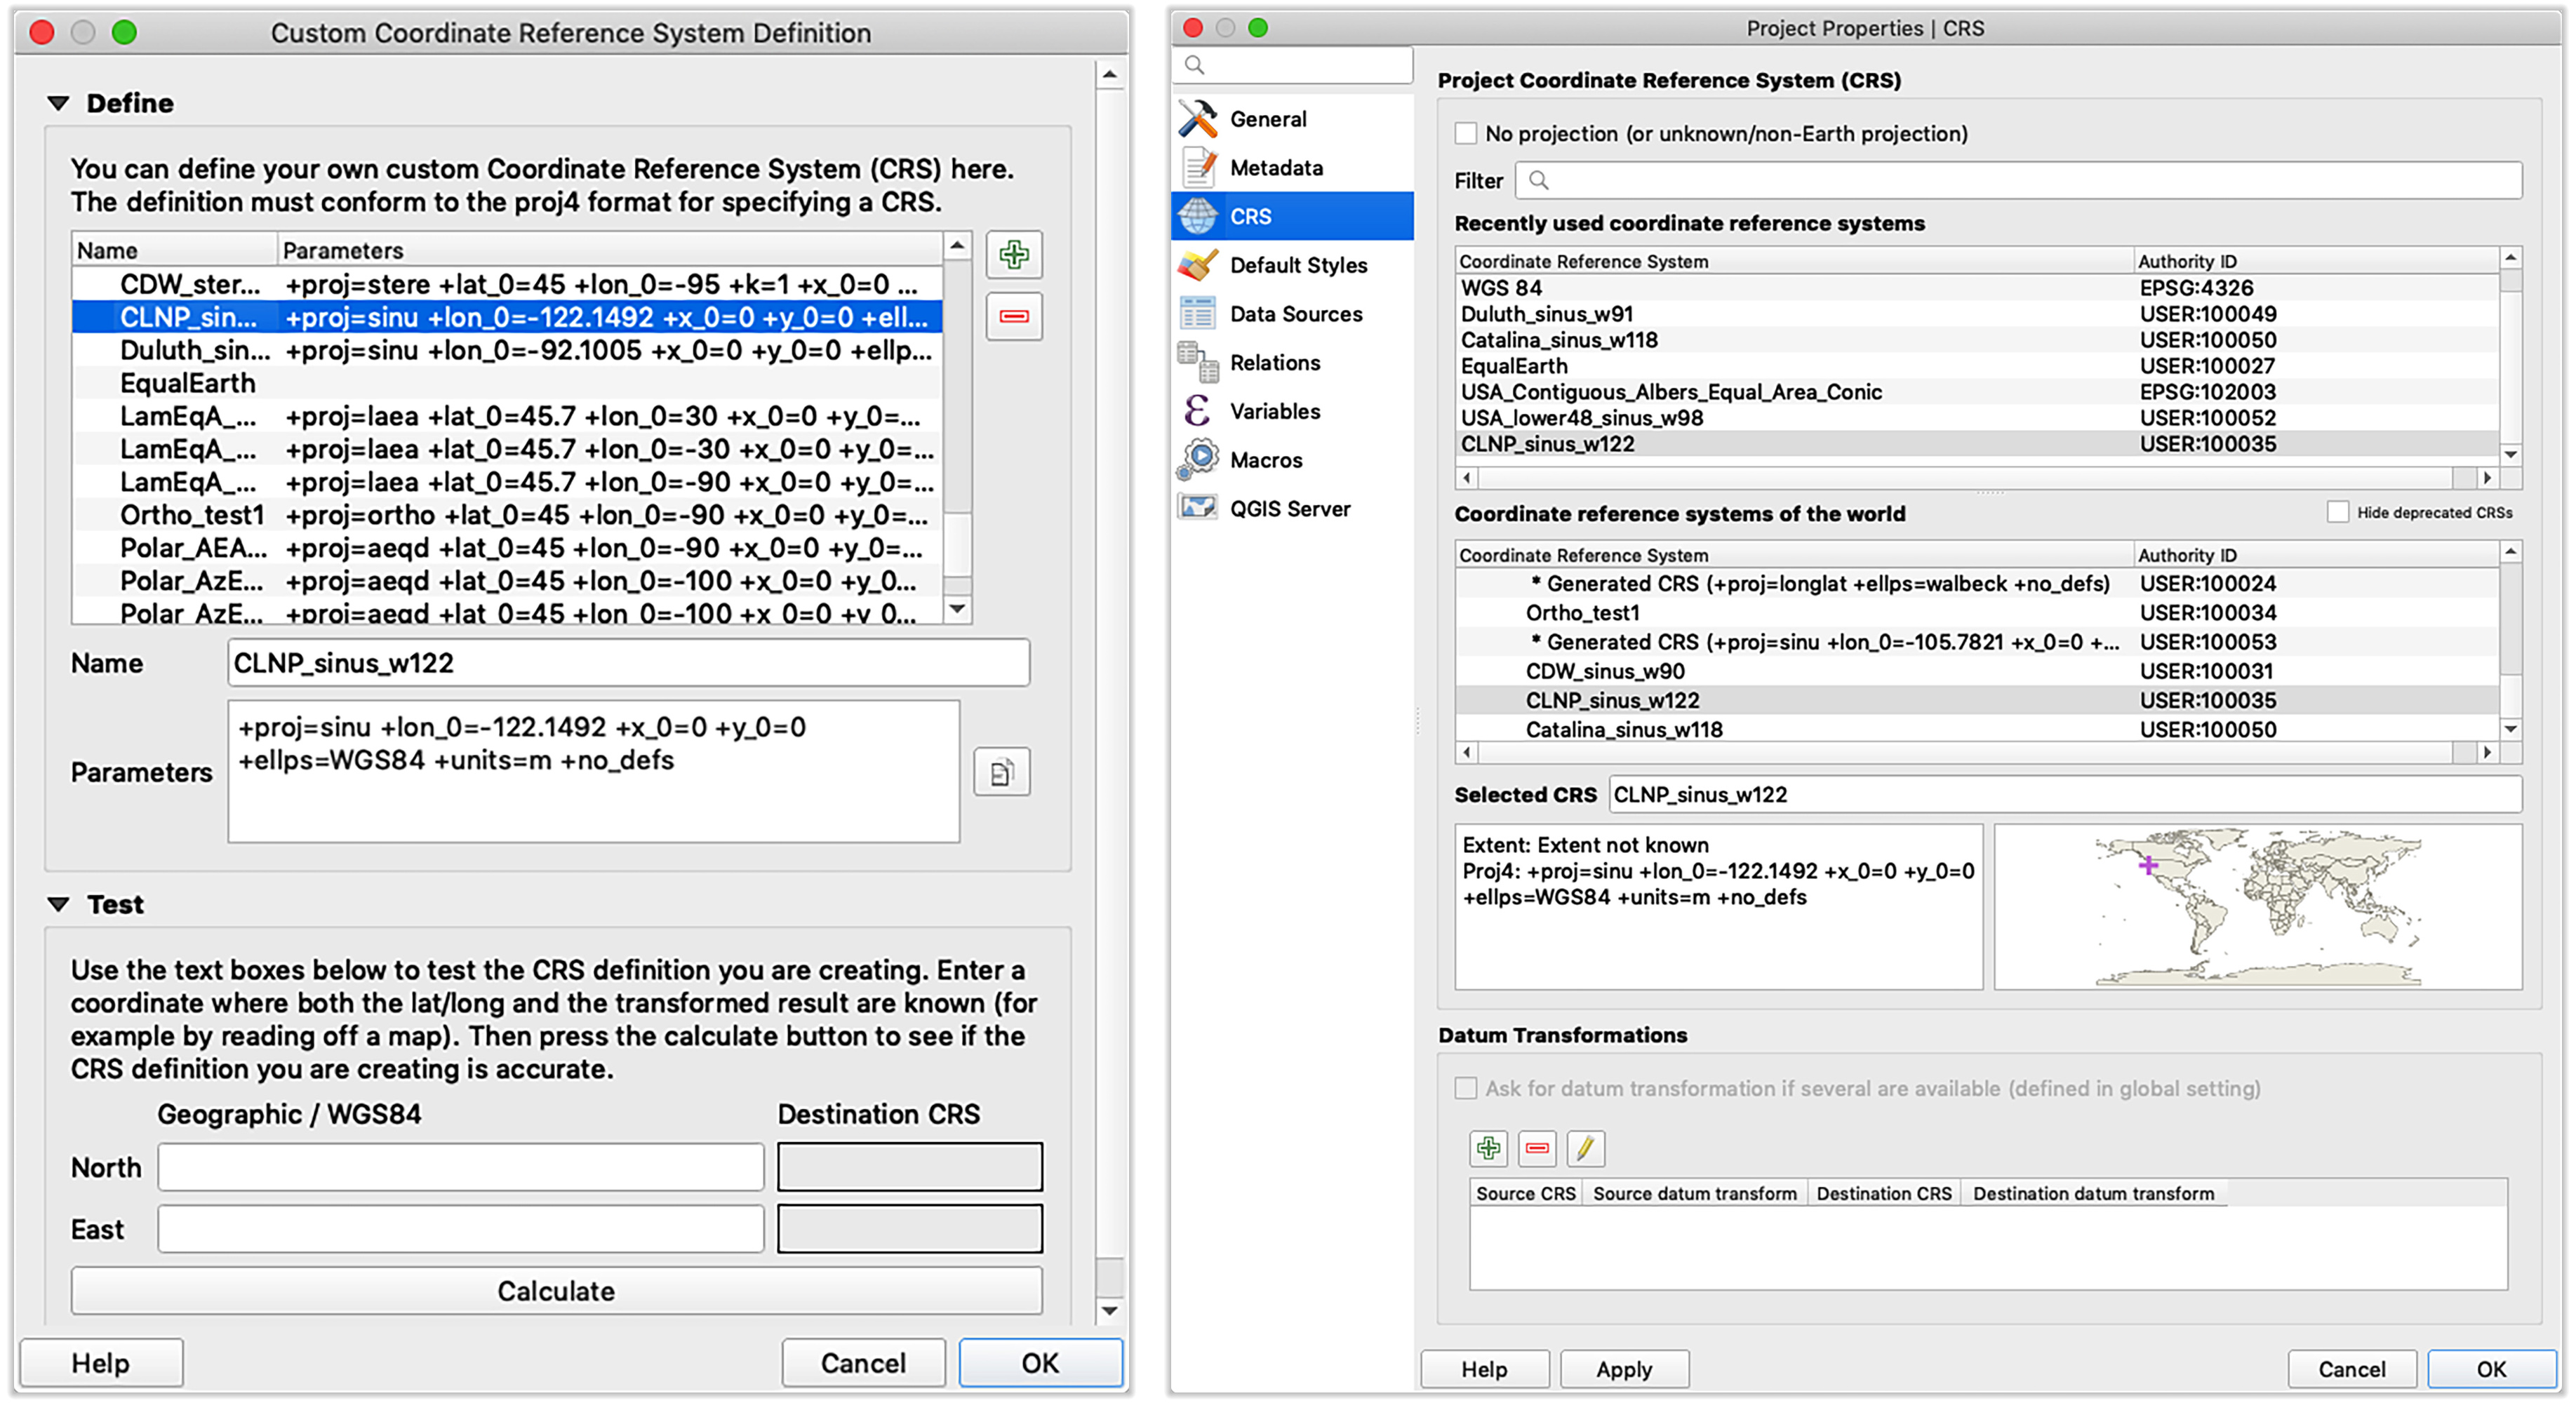This screenshot has height=1403, width=2576.
Task: Click the Calculate button
Action: tap(556, 1291)
